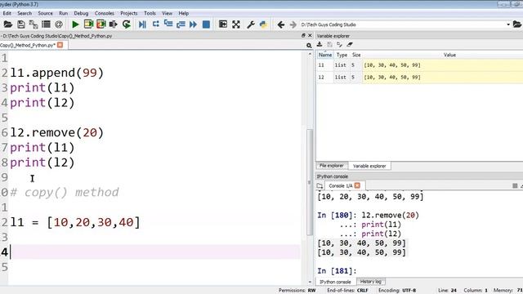Open the Projects menu
This screenshot has width=523, height=294.
click(129, 13)
